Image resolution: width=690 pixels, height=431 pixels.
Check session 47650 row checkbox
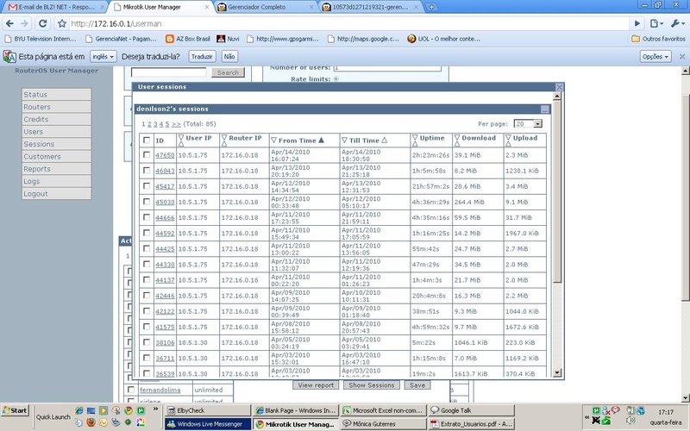click(147, 155)
